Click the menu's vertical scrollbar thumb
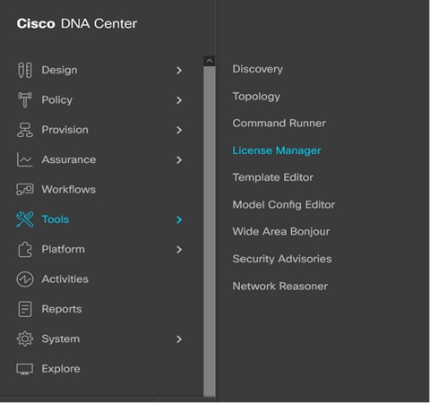 [x=210, y=232]
